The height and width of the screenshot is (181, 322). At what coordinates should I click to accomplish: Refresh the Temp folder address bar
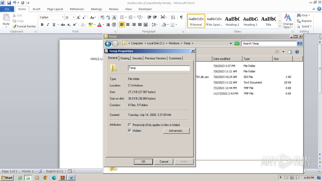(x=237, y=43)
